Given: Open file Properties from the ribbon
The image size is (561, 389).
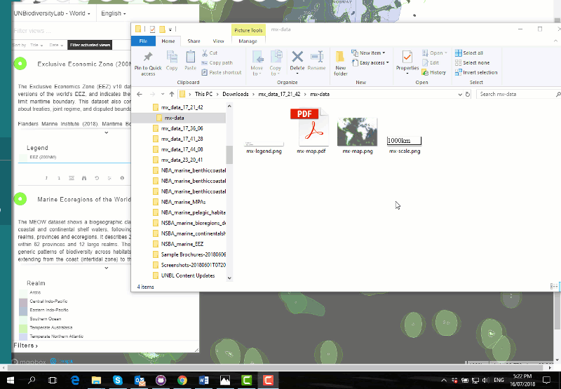Looking at the screenshot, I should (407, 62).
